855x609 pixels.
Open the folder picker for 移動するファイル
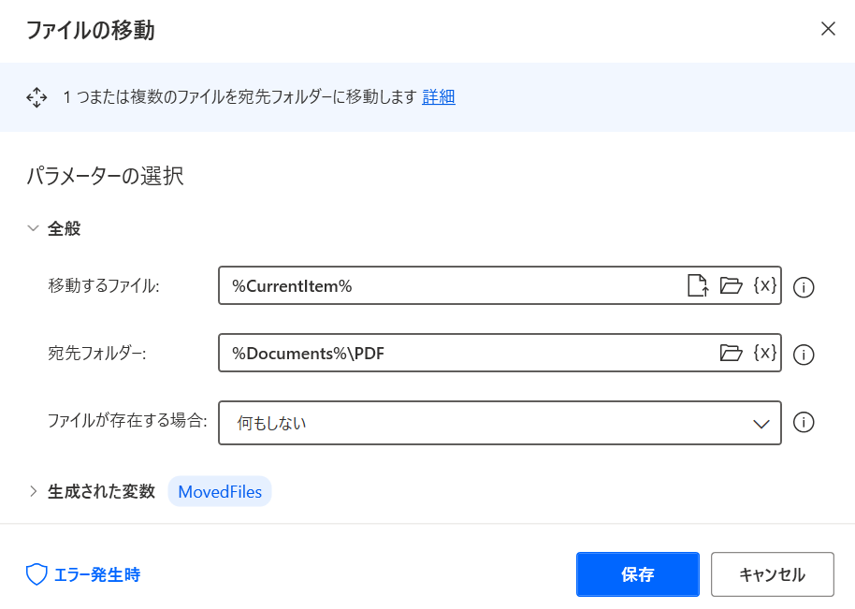tap(732, 286)
